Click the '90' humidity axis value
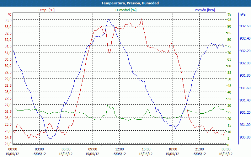Viewport: 251px width, 157px height. (229, 26)
